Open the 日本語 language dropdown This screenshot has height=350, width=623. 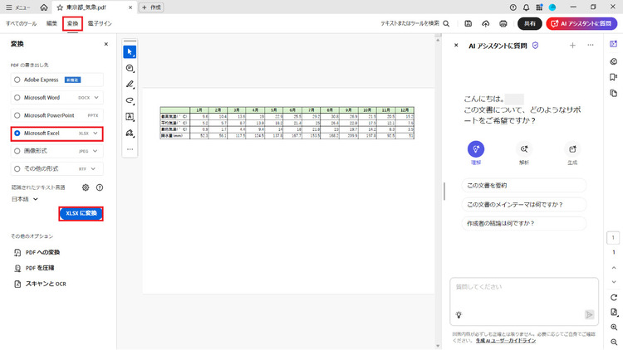[34, 199]
